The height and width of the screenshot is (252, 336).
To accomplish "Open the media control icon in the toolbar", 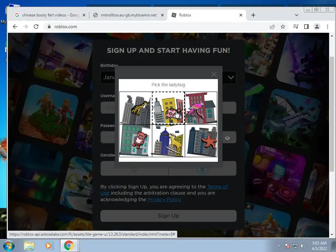I will [x=296, y=27].
